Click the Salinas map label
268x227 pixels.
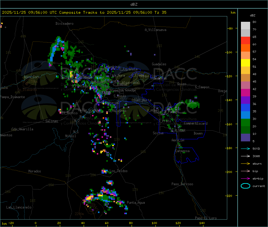tap(52, 121)
